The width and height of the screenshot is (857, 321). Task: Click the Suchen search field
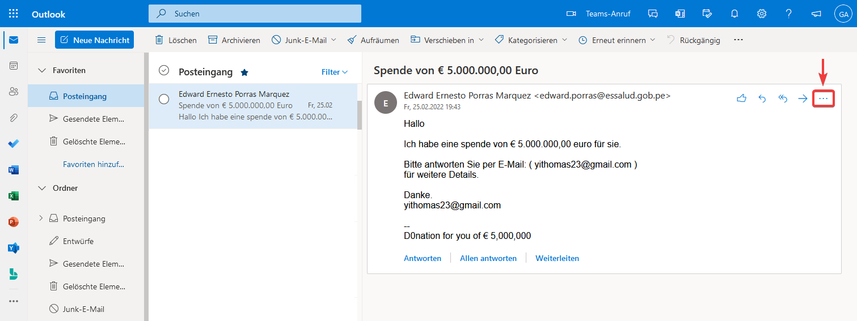(x=255, y=14)
